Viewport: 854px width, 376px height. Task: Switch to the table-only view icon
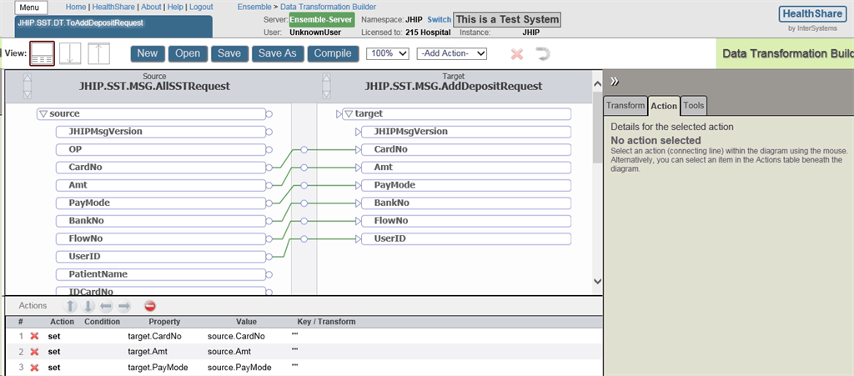point(98,54)
